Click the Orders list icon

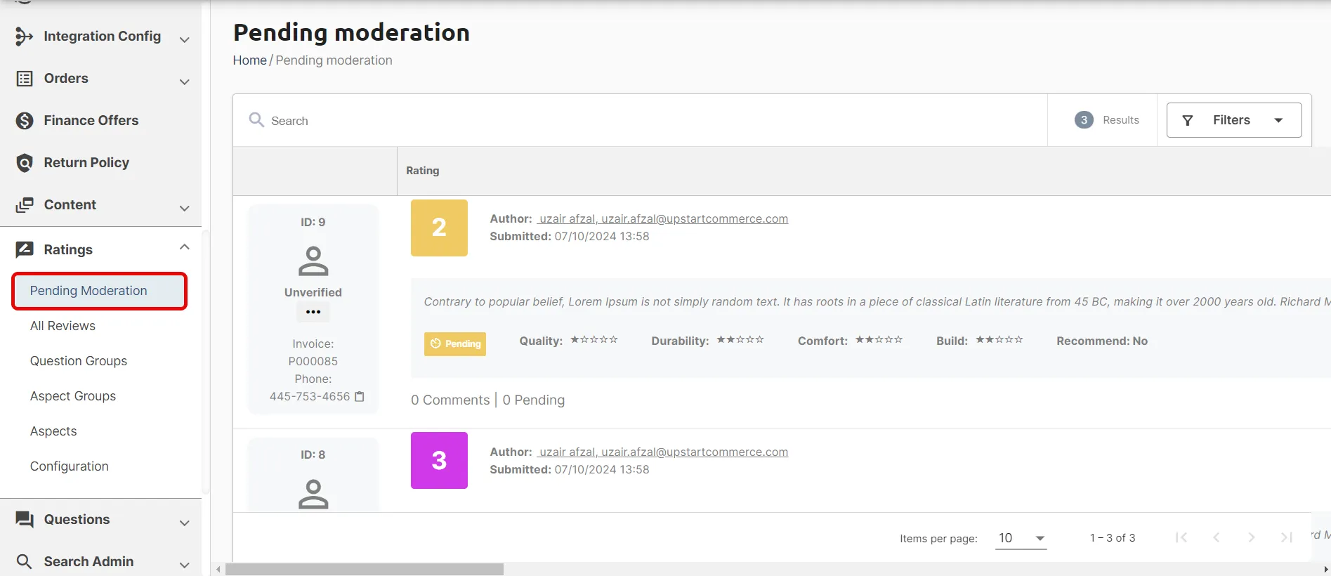click(25, 79)
